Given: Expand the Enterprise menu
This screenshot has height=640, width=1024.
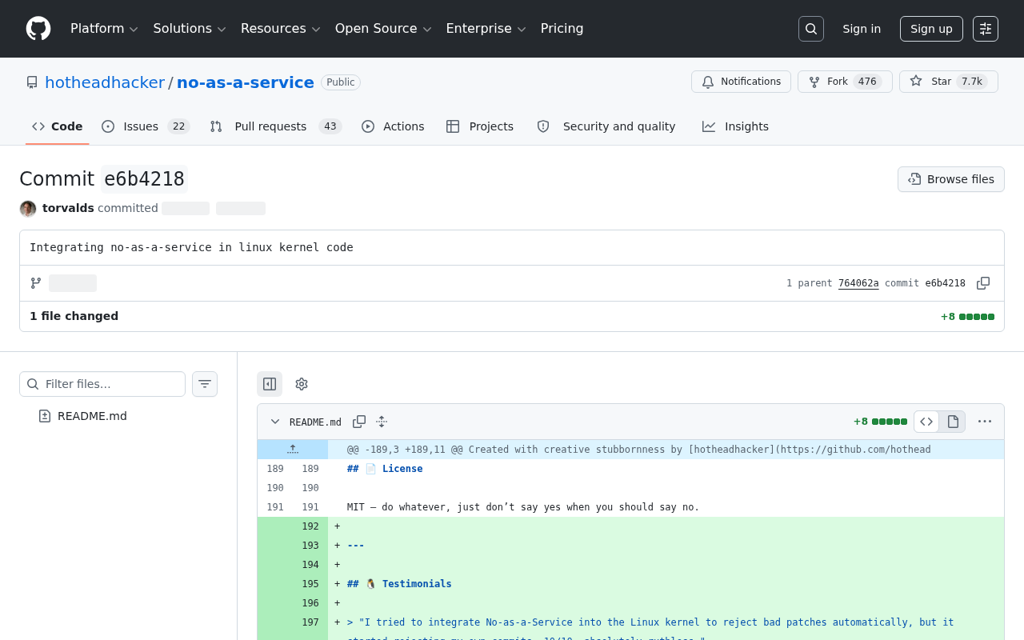Looking at the screenshot, I should (486, 29).
